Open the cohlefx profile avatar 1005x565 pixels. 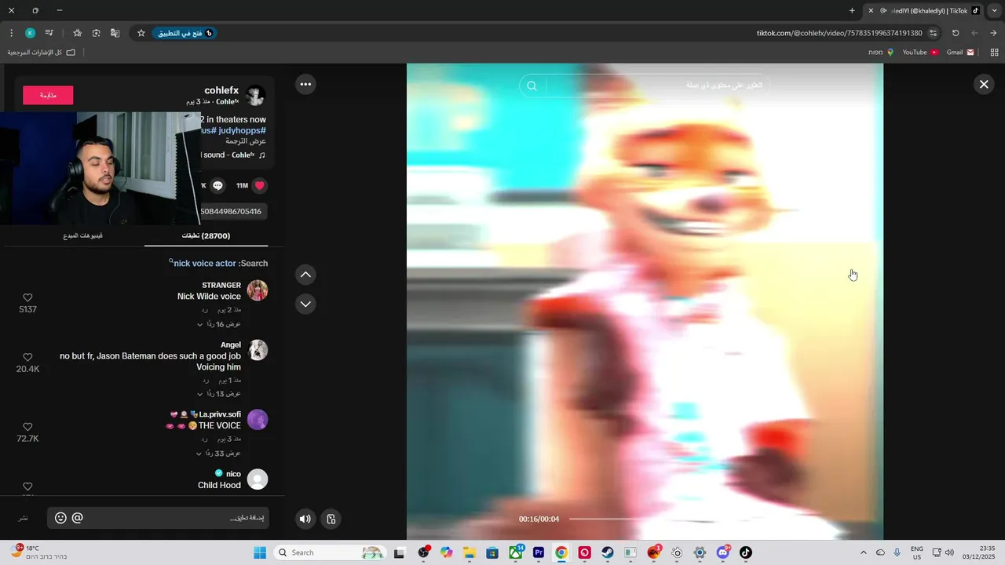click(255, 96)
